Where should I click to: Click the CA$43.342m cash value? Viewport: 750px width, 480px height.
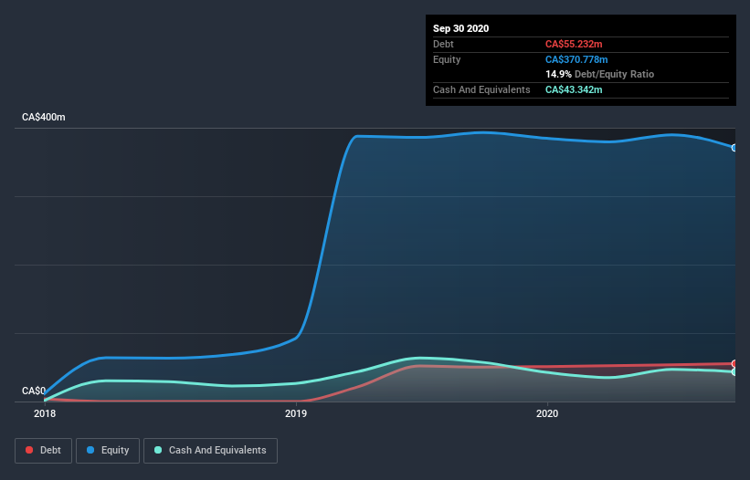point(574,89)
